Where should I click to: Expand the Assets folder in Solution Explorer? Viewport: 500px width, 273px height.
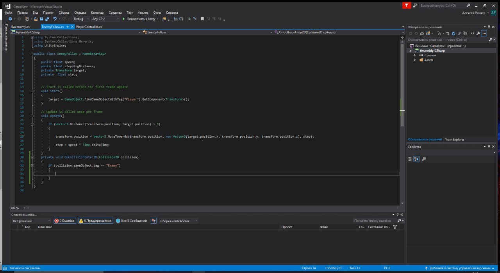[415, 60]
